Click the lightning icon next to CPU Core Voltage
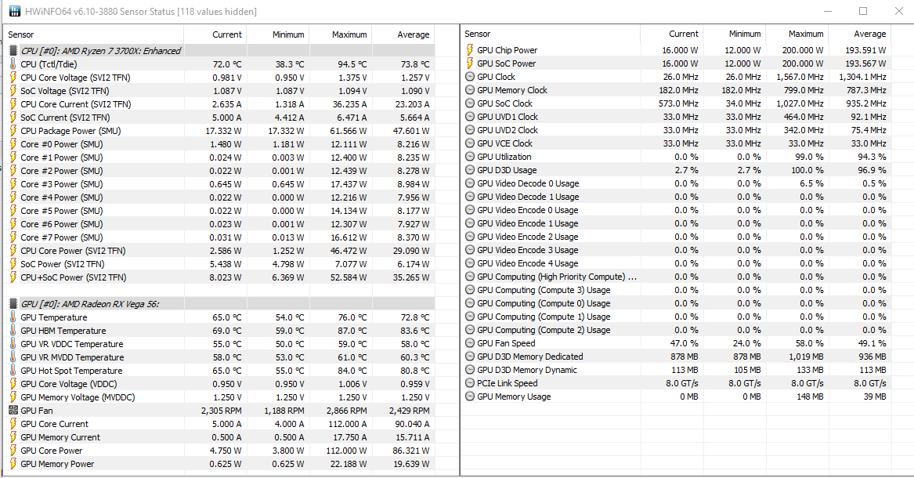The image size is (914, 478). pyautogui.click(x=13, y=78)
